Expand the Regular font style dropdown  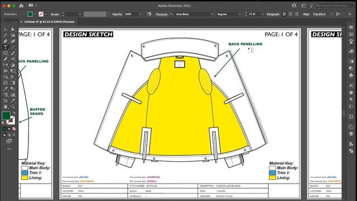[x=239, y=14]
